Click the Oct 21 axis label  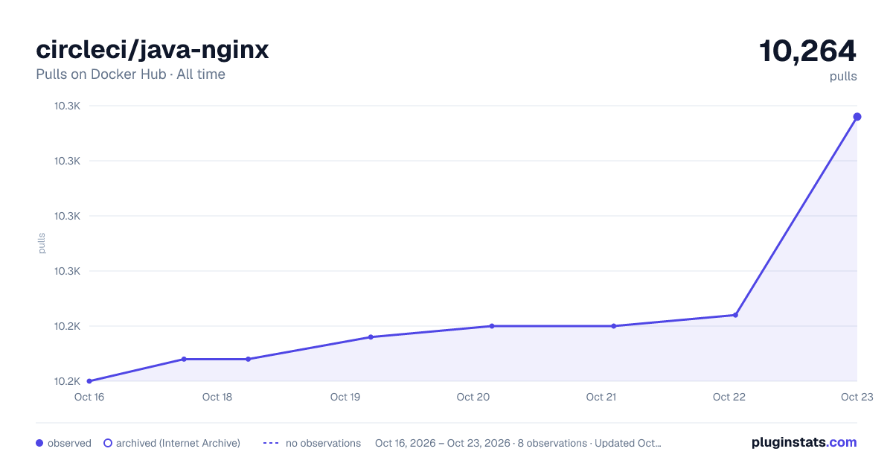601,397
